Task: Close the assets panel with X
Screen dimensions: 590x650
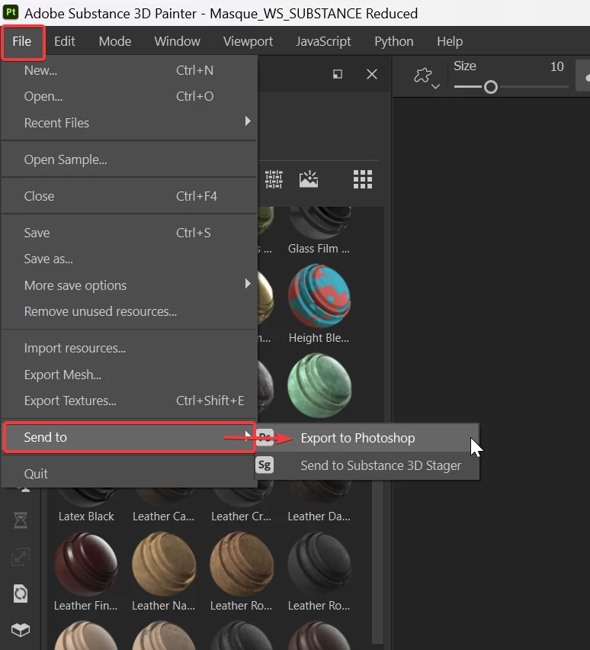Action: [372, 74]
